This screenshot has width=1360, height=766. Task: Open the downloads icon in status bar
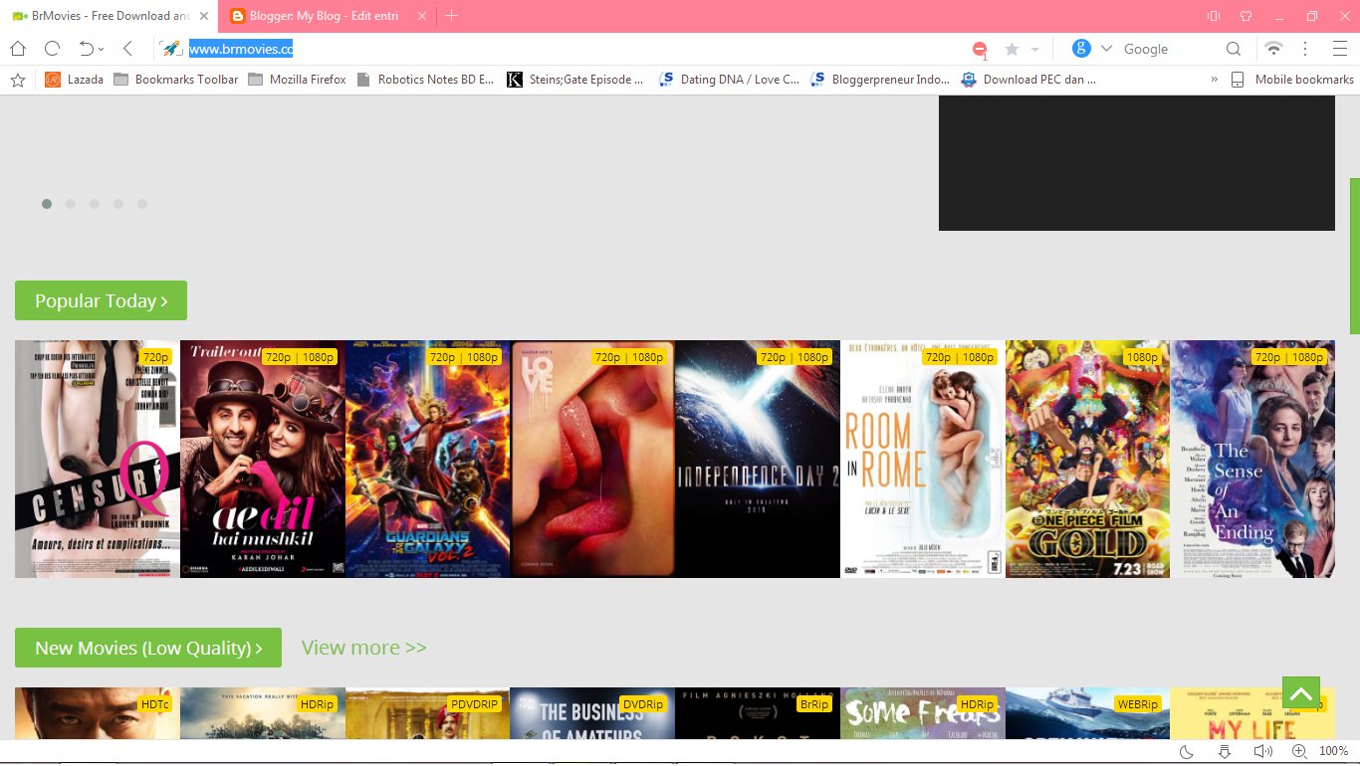(1225, 751)
